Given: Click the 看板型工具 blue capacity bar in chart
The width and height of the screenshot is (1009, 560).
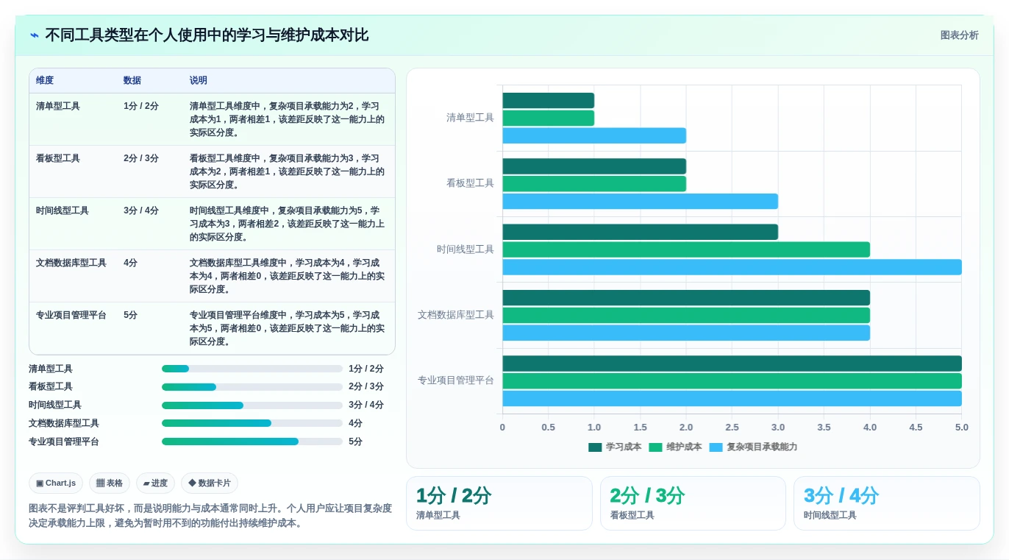Looking at the screenshot, I should point(640,202).
